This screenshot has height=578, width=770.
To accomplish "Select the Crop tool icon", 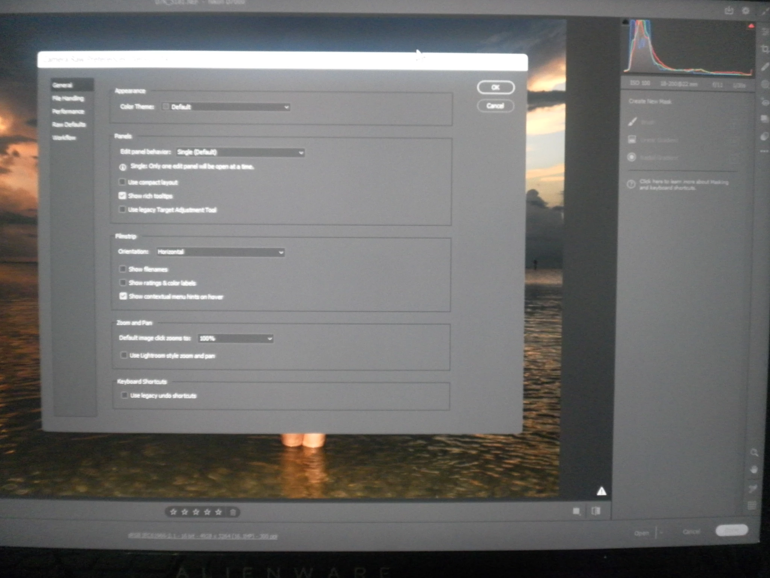I will coord(765,49).
